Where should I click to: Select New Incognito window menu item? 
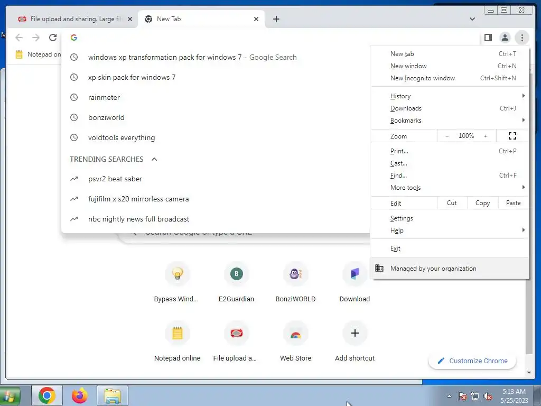pos(450,78)
